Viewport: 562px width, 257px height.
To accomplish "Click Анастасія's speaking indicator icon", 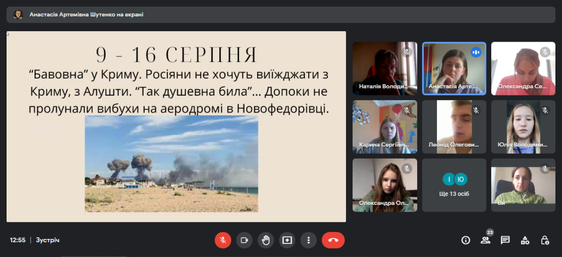I will coord(476,52).
